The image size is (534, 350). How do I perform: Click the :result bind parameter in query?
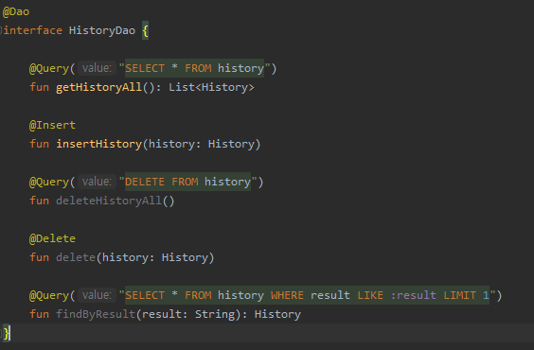point(413,295)
